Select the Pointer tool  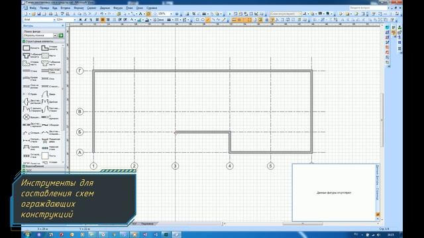(x=125, y=14)
